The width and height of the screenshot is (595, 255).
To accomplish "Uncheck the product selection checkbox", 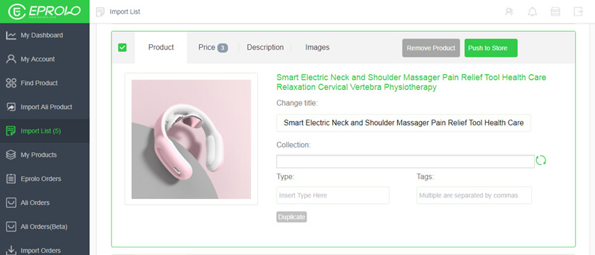I will (122, 48).
